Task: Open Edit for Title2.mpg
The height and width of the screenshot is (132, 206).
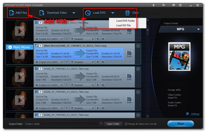Action: coord(129,31)
